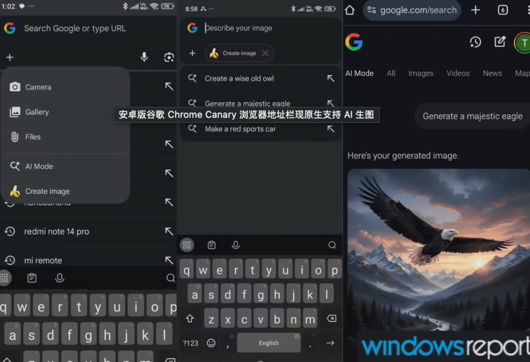This screenshot has width=530, height=362.
Task: Tap the mic icon on the keyboard toolbar
Action: pyautogui.click(x=236, y=245)
